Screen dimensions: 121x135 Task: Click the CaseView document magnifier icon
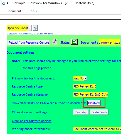pyautogui.click(x=3, y=3)
